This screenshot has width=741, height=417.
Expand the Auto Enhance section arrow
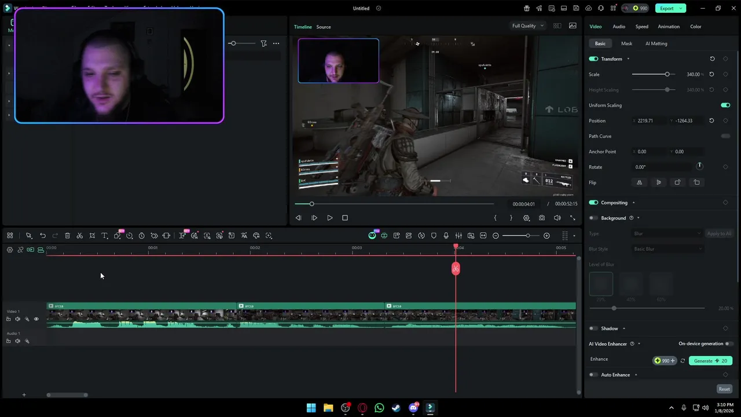pos(636,375)
